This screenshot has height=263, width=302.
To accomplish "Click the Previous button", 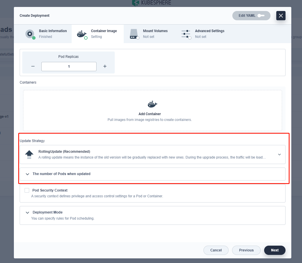I will pyautogui.click(x=246, y=250).
